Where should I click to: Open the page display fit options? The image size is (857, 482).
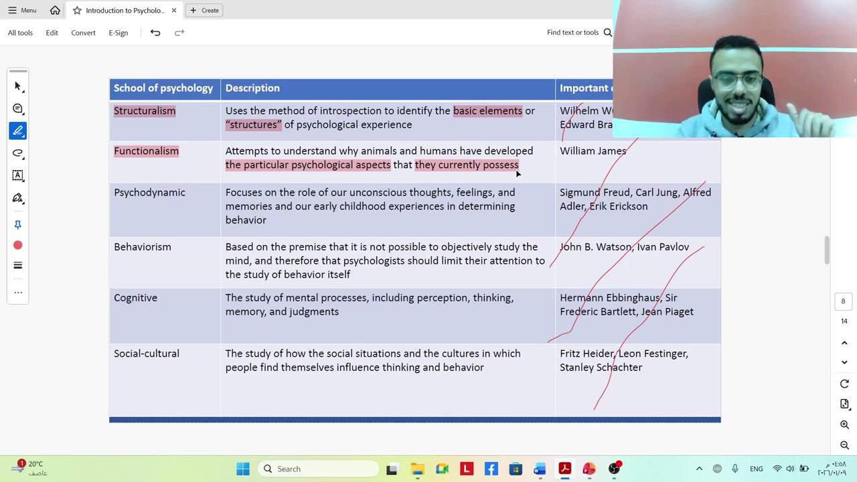tap(844, 404)
